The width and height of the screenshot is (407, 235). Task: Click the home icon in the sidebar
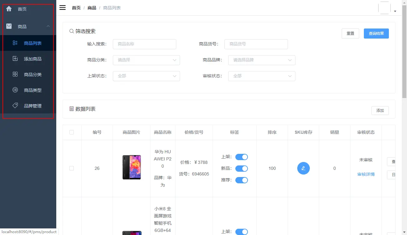9,9
